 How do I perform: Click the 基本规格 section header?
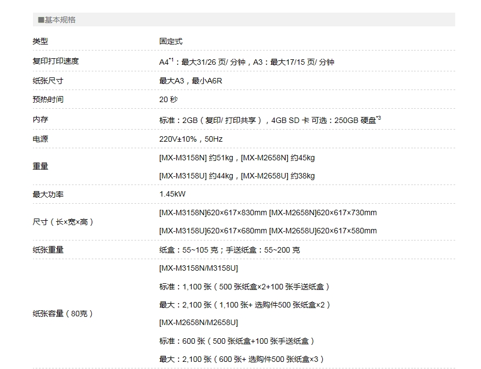tap(57, 20)
